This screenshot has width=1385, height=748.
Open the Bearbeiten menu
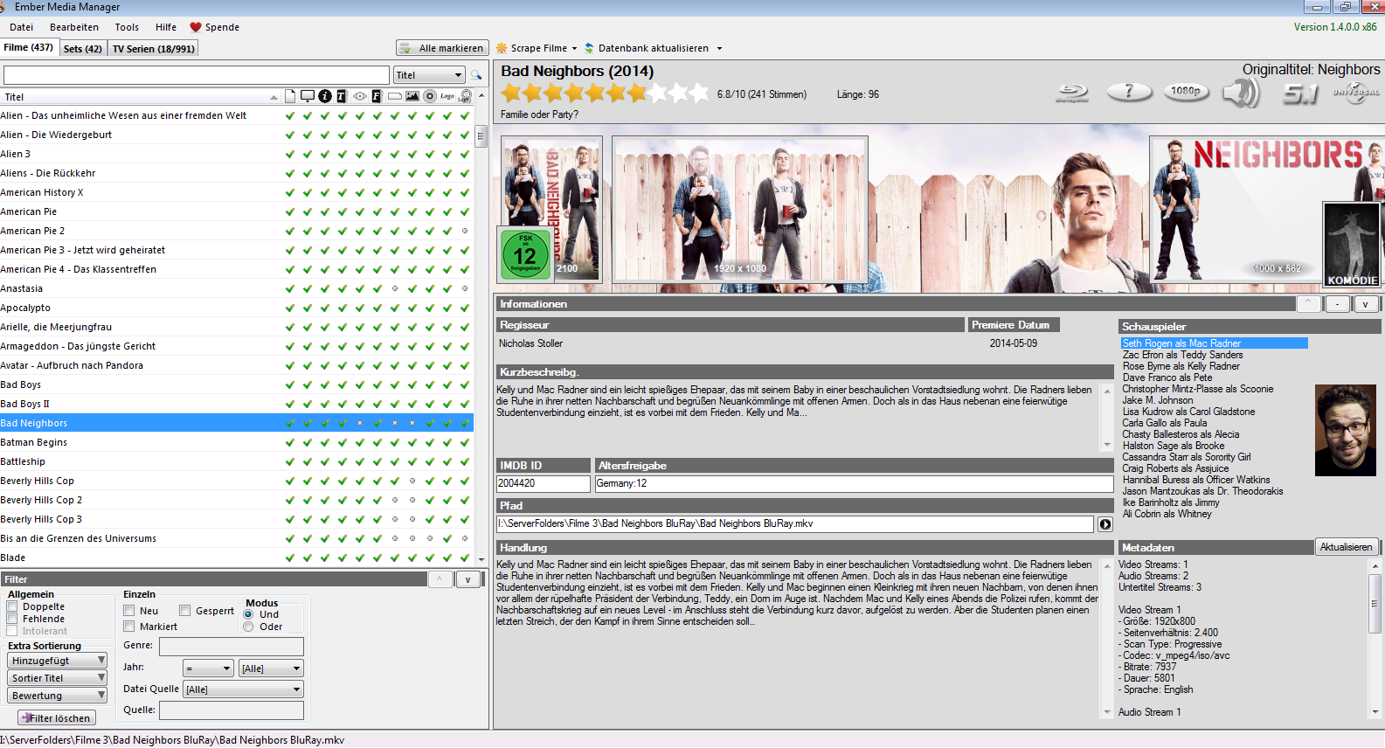point(74,27)
